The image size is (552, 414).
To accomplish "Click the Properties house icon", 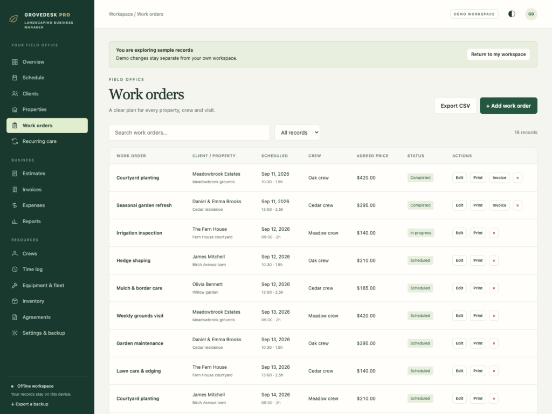I will (x=15, y=109).
